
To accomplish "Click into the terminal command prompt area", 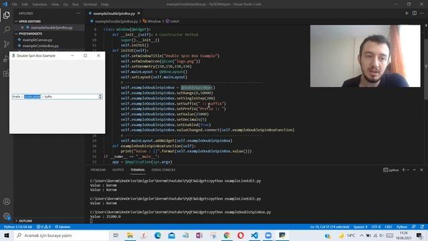I will (x=91, y=221).
